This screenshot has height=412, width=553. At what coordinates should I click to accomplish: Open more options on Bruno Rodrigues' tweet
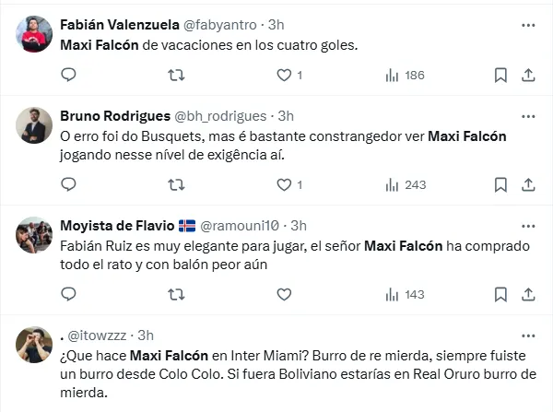point(528,116)
